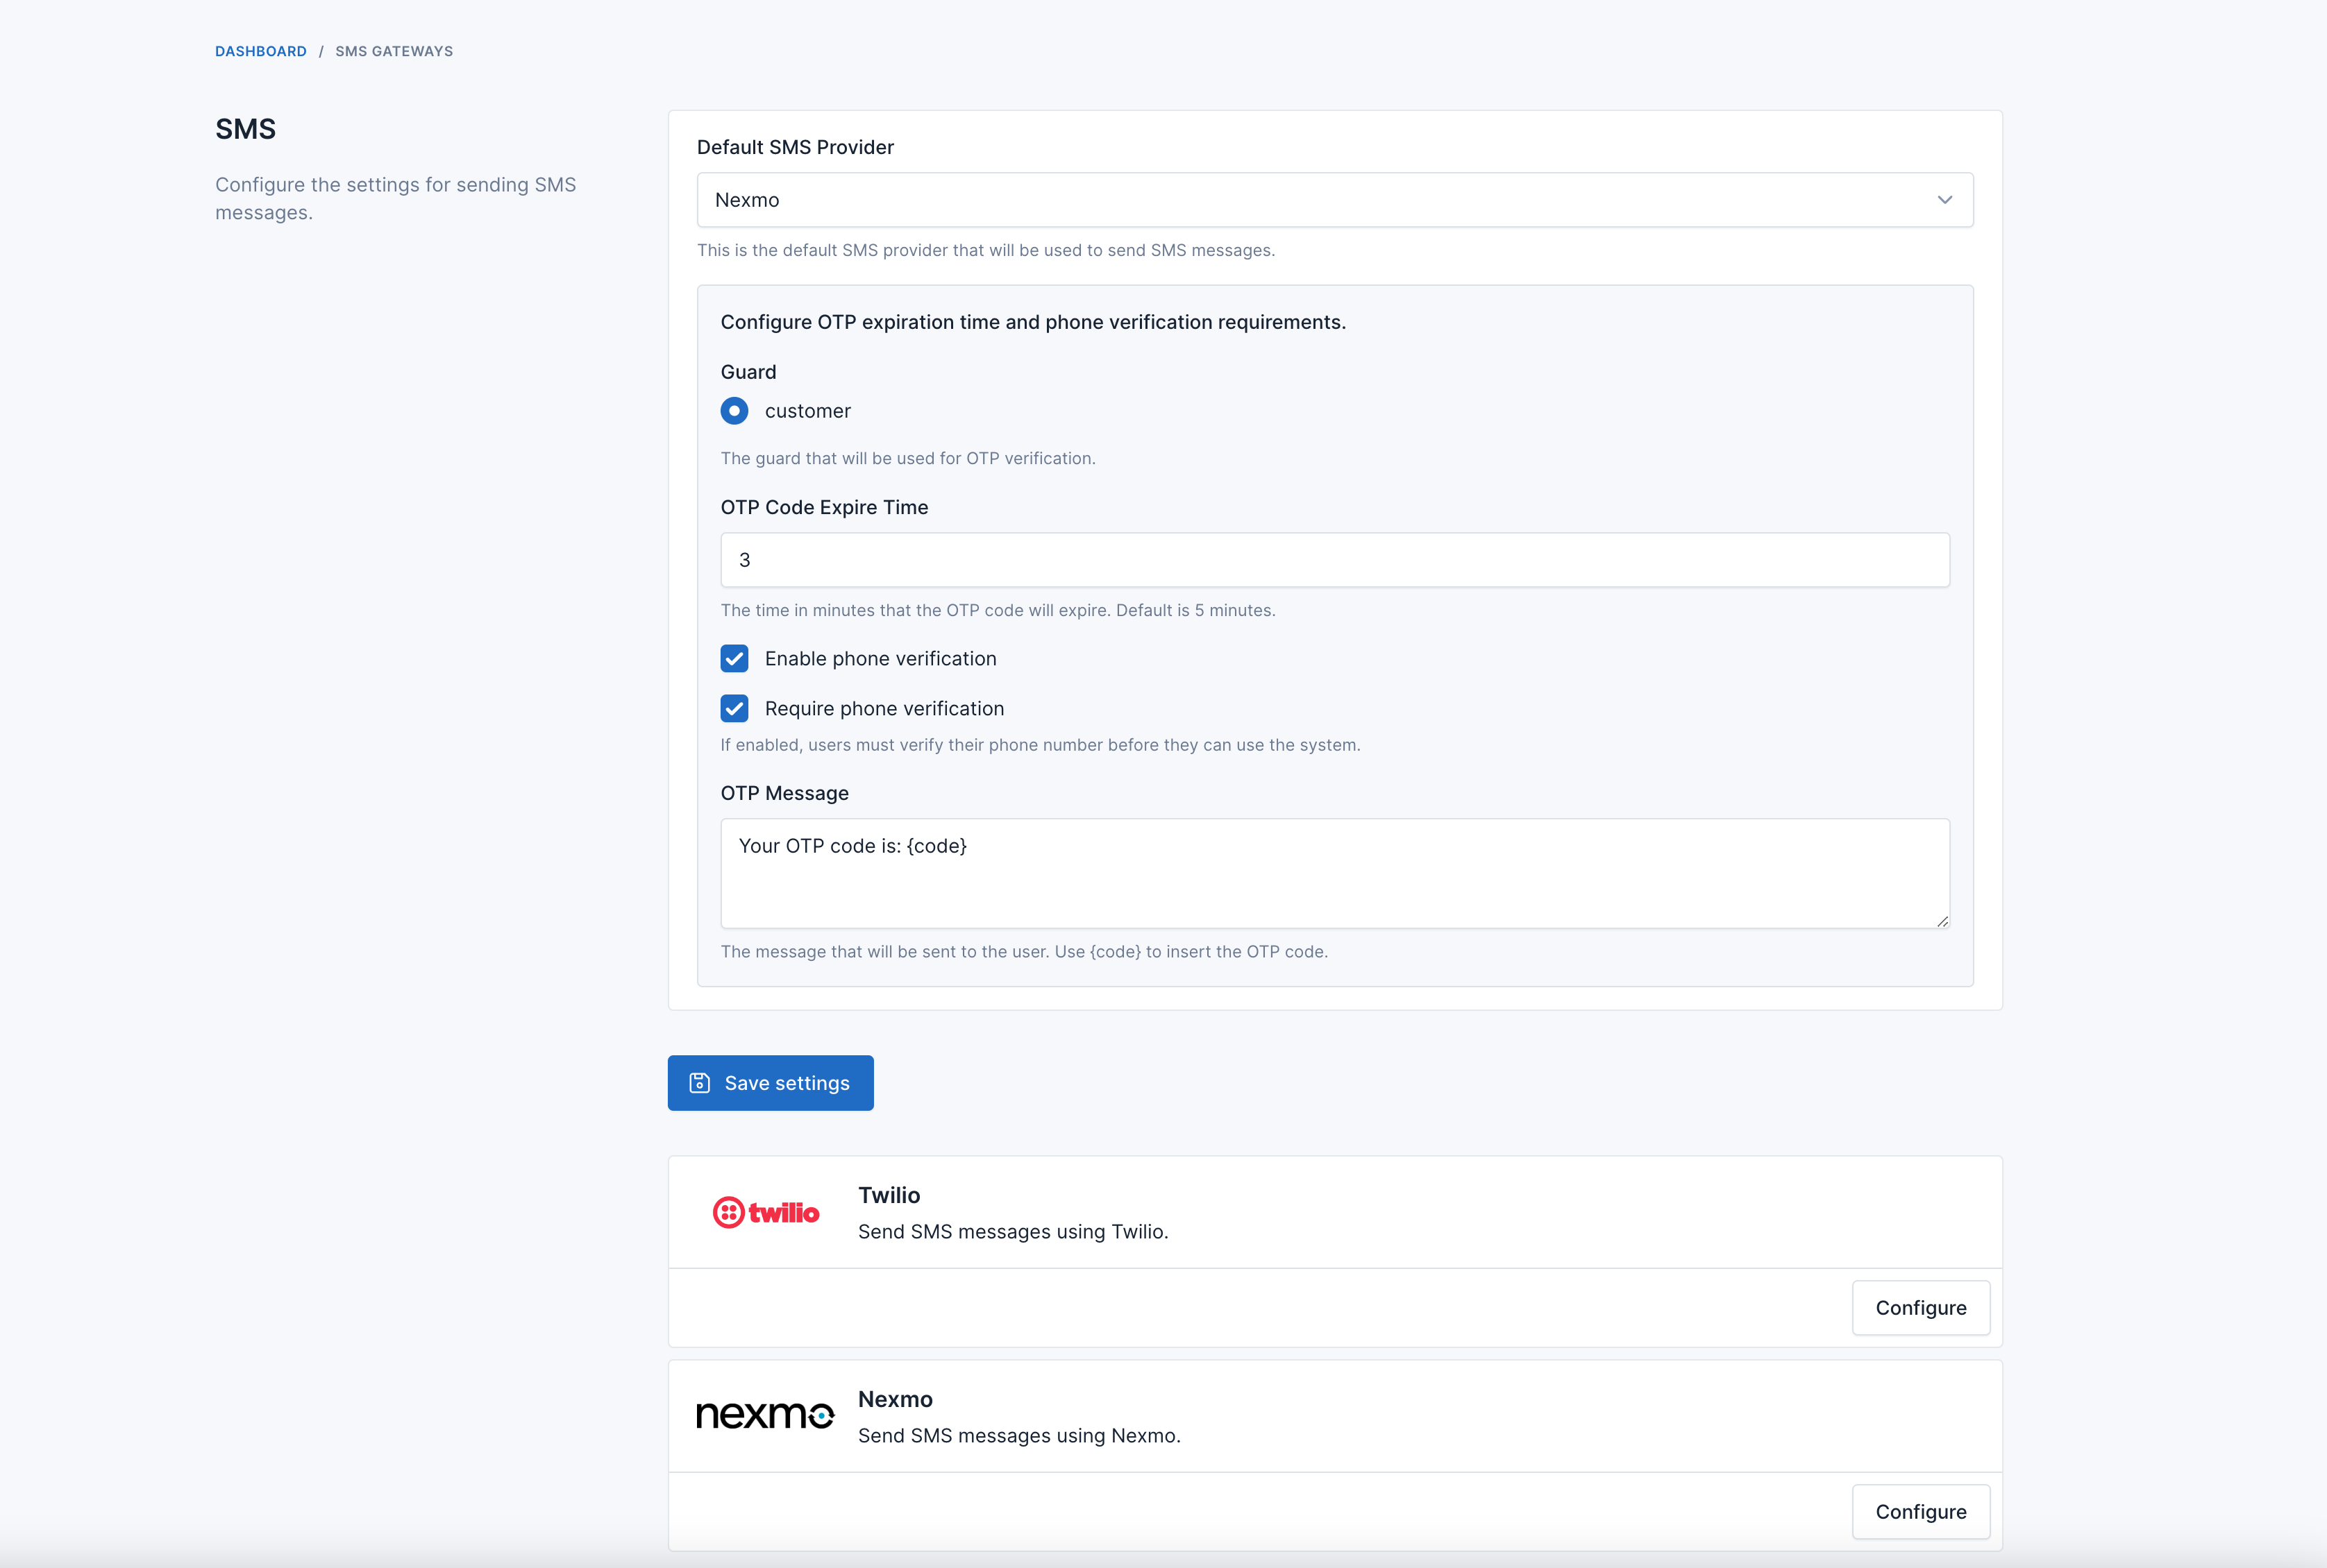Click the Nexmo logo
The image size is (2327, 1568).
click(765, 1416)
